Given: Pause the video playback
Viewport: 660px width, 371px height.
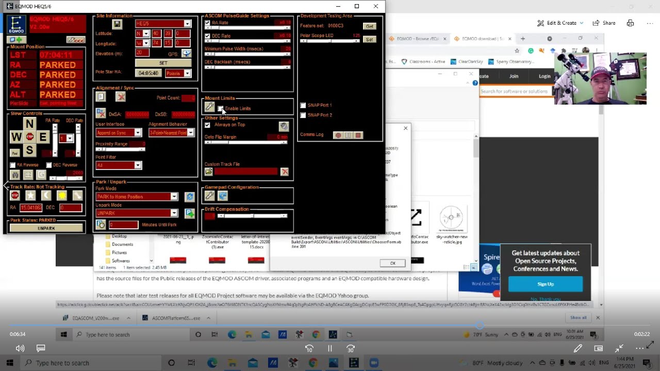Looking at the screenshot, I should [330, 349].
